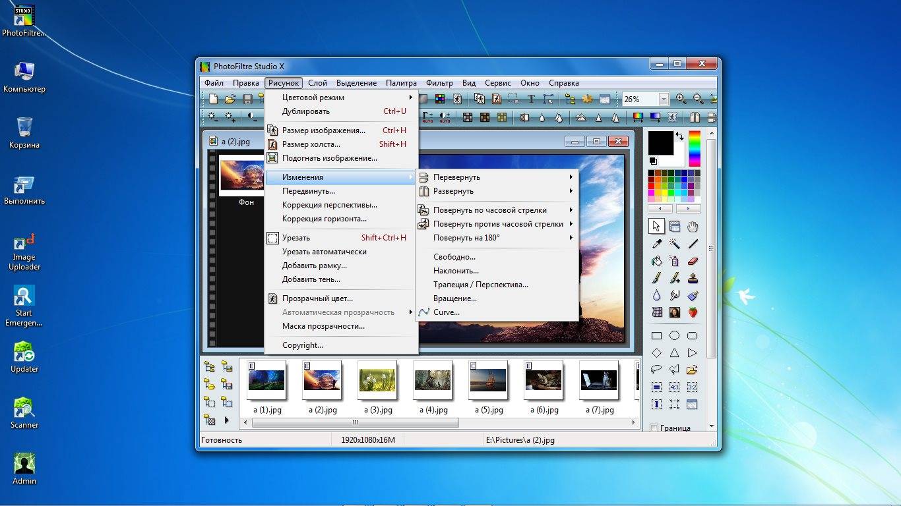Select the Line tool

coord(693,244)
